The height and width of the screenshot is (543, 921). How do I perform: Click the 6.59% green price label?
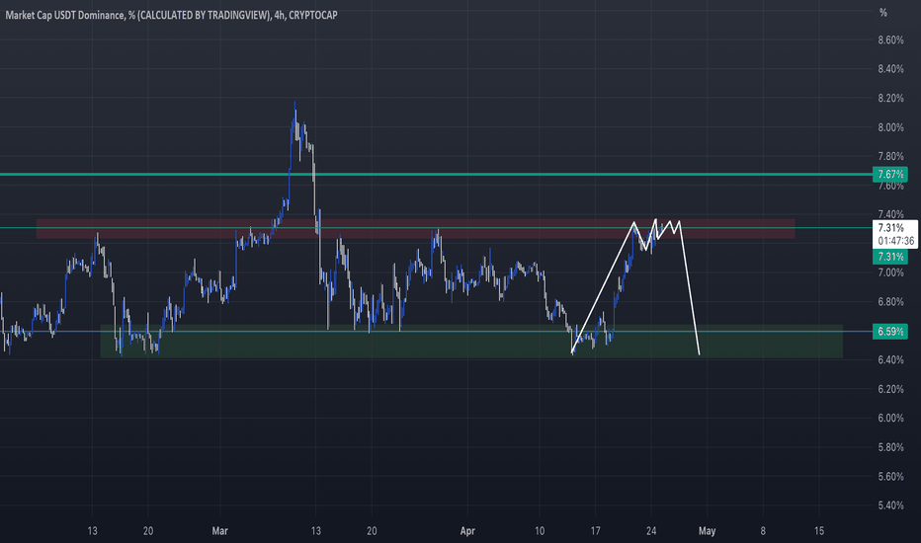point(889,332)
